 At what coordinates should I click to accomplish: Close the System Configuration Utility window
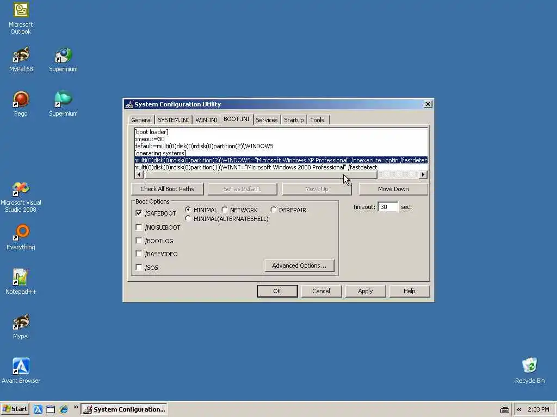click(428, 104)
